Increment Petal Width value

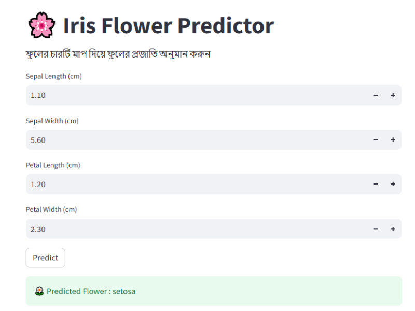click(393, 229)
